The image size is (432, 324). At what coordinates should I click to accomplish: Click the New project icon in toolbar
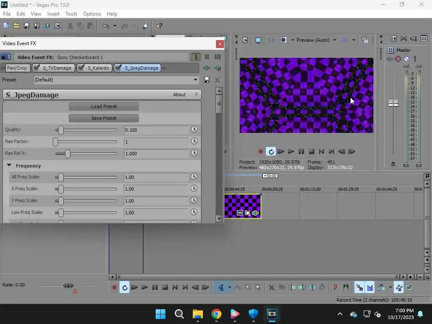[x=6, y=26]
